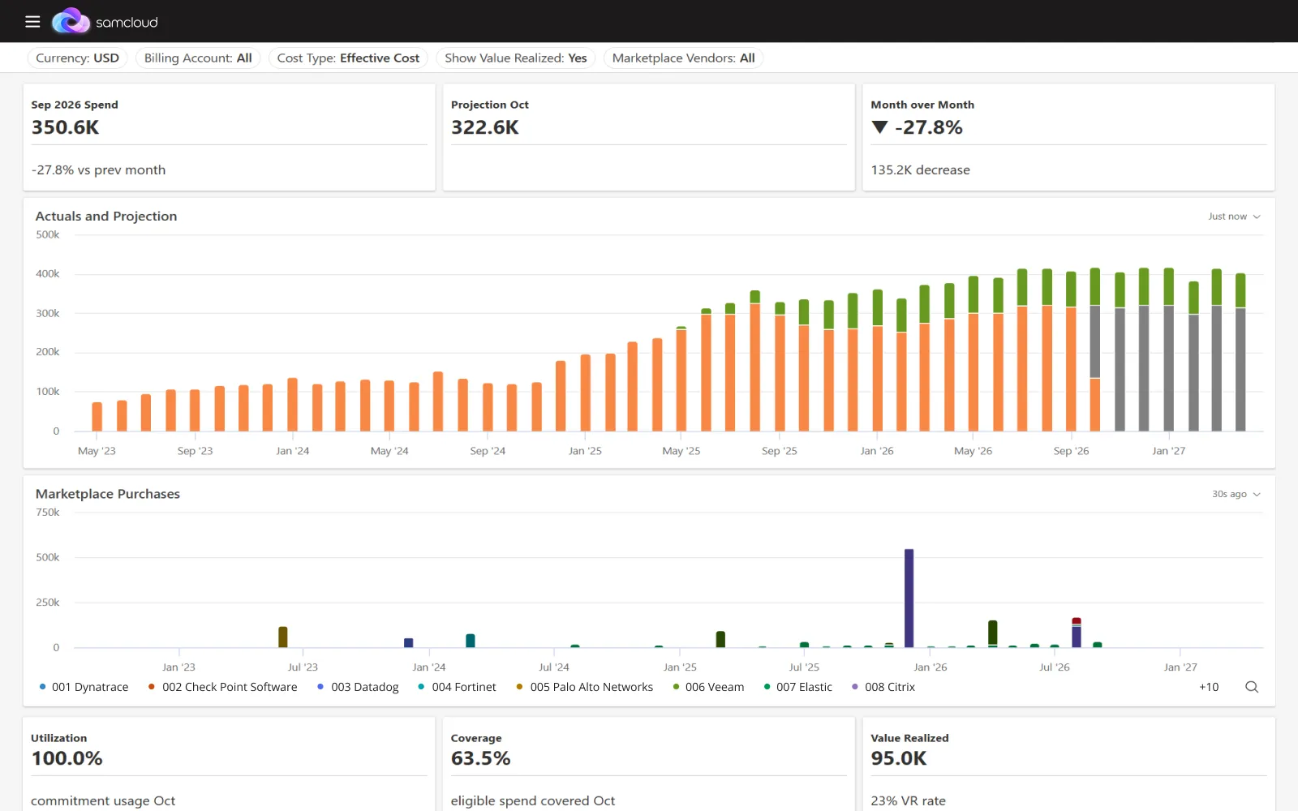Click the 'eligible spend covered Oct' text
The image size is (1298, 811).
coord(533,800)
